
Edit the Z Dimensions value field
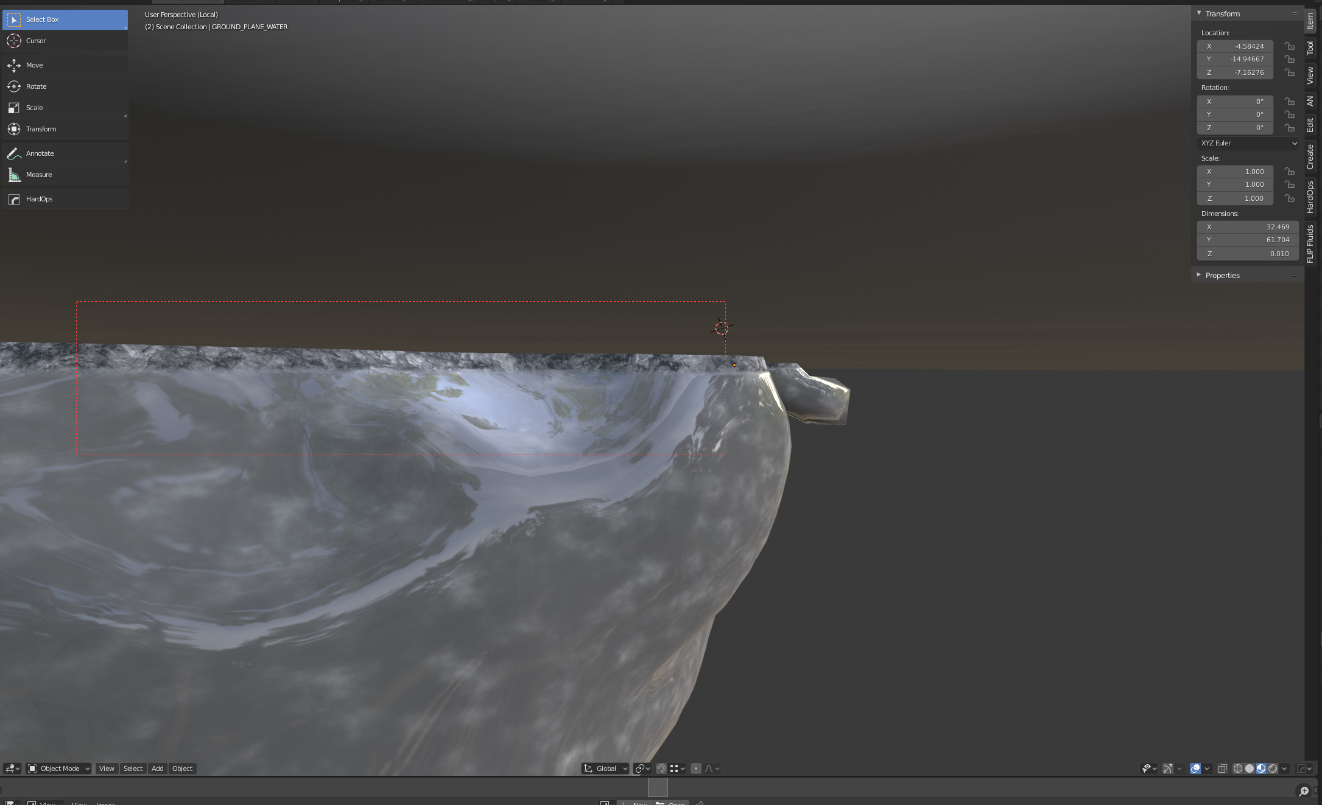[1248, 254]
